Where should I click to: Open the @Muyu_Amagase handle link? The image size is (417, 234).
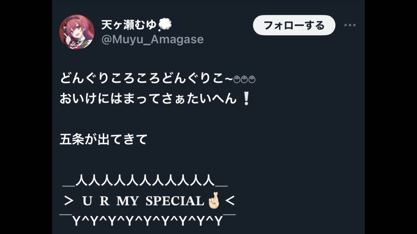(x=152, y=39)
